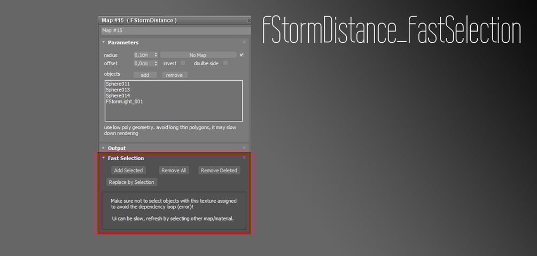Click the add objects button
This screenshot has width=537, height=256.
coord(145,75)
